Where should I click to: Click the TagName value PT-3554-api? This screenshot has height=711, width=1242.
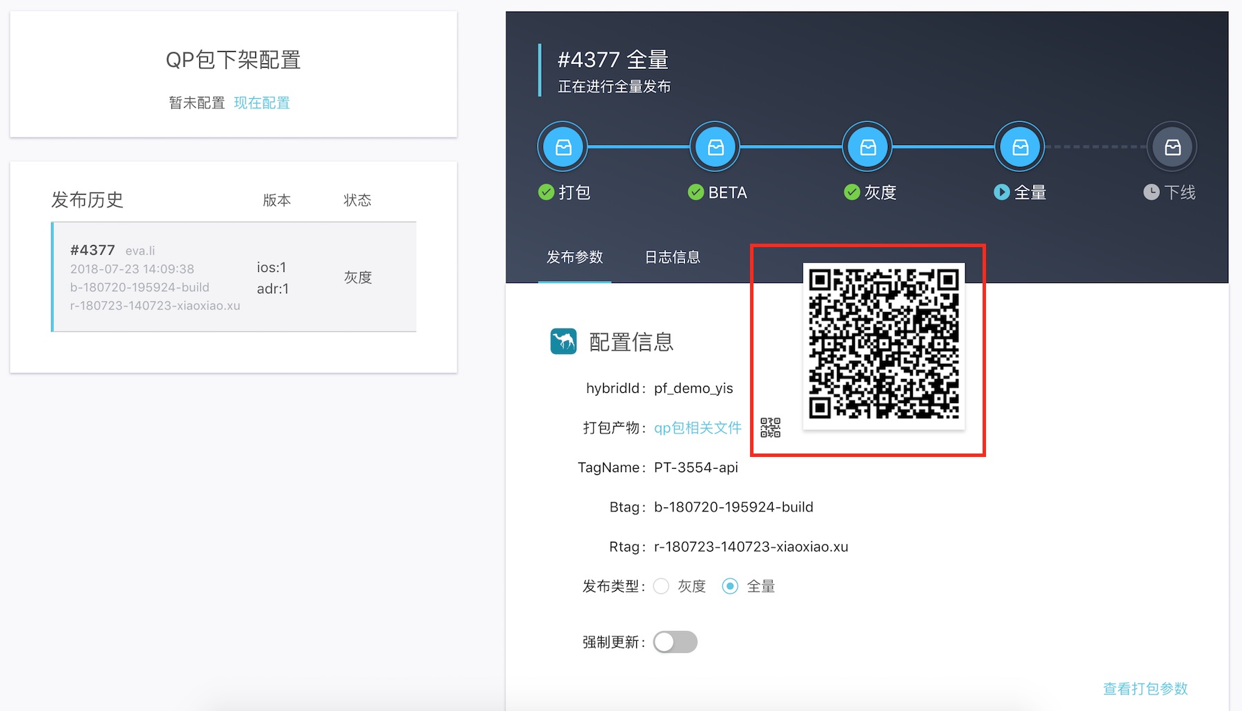pyautogui.click(x=696, y=467)
